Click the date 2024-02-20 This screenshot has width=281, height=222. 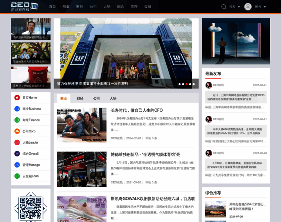coord(133,138)
